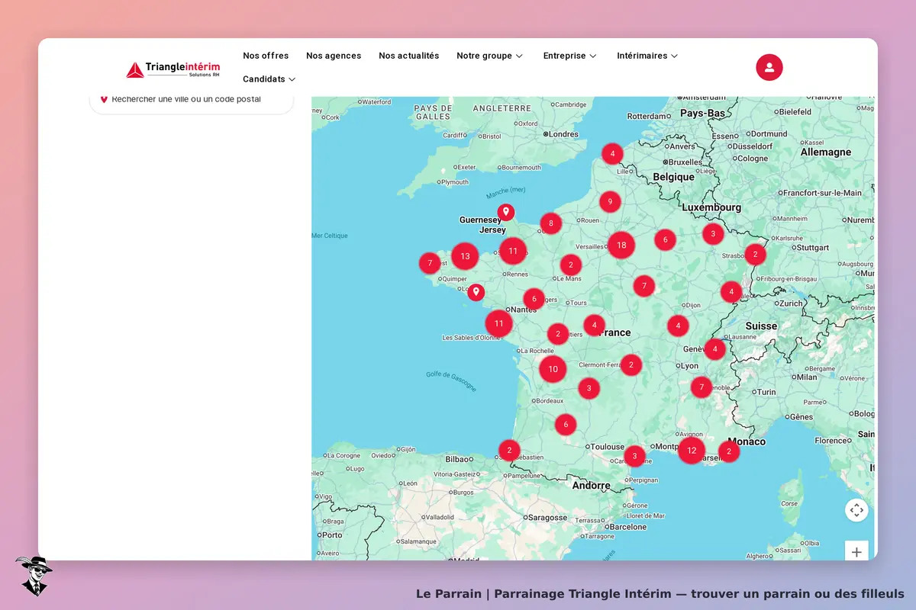916x610 pixels.
Task: Open the 12 cluster marker near Marseille
Action: point(692,450)
